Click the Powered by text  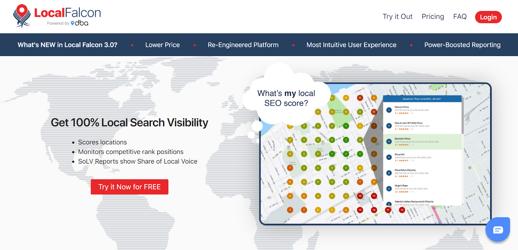(58, 23)
